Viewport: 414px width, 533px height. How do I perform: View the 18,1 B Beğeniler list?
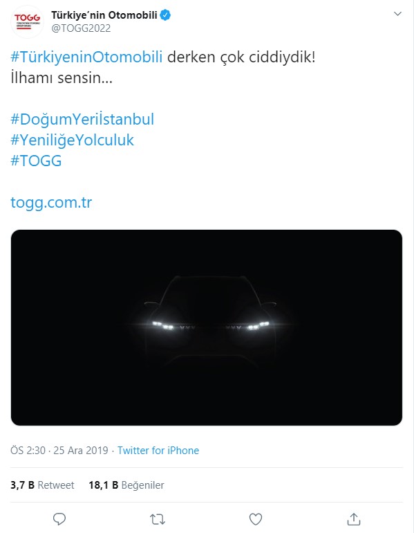click(x=126, y=485)
